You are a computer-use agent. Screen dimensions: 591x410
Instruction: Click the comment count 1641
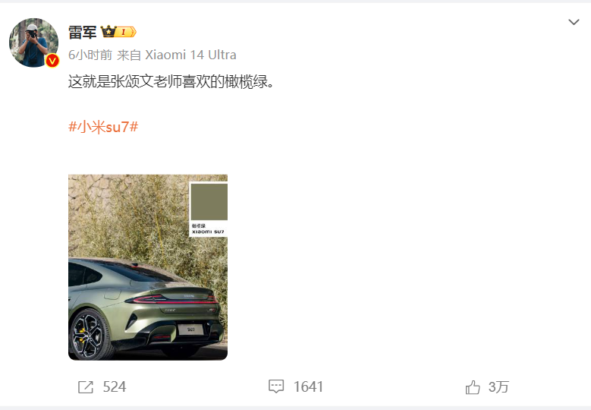pos(308,387)
